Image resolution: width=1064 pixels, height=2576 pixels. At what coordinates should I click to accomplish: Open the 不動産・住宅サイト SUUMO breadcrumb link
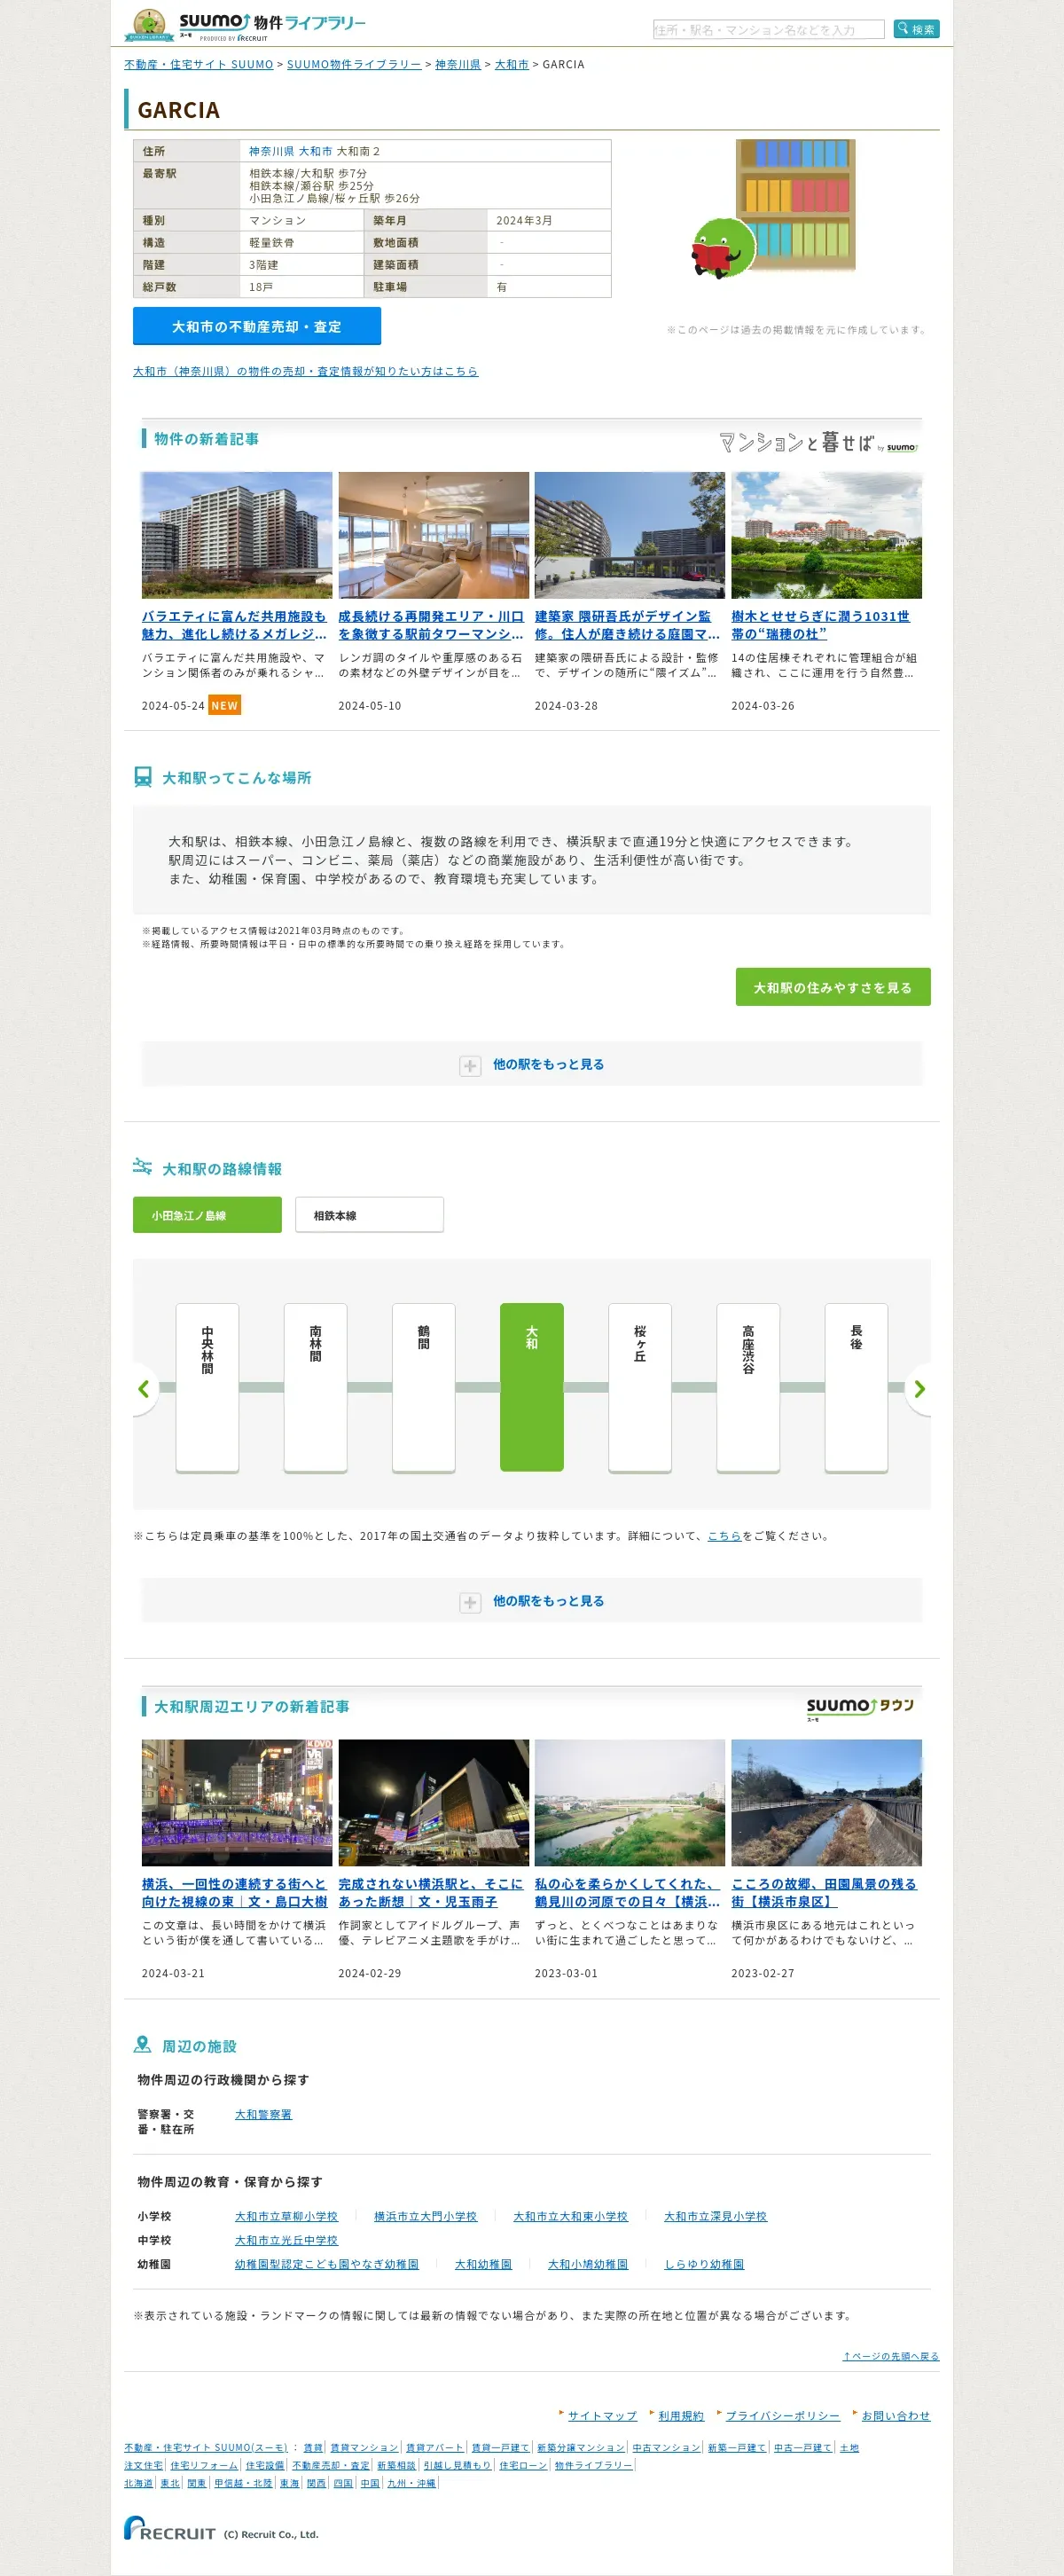pos(198,64)
